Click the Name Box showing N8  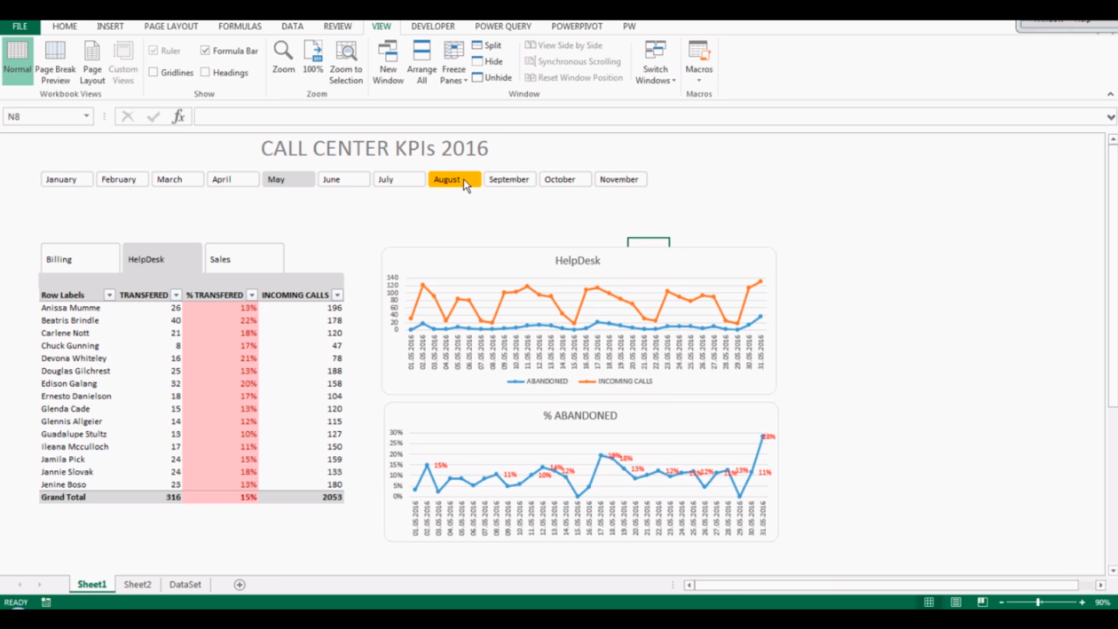coord(42,116)
